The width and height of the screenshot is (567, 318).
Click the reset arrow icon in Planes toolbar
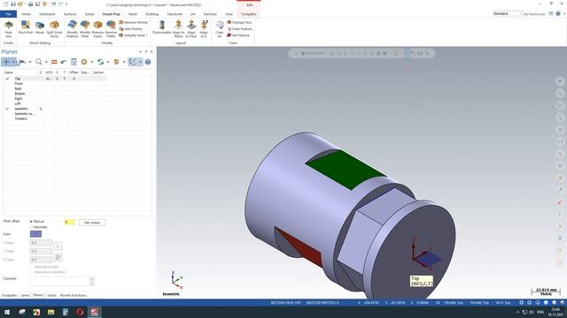click(64, 62)
